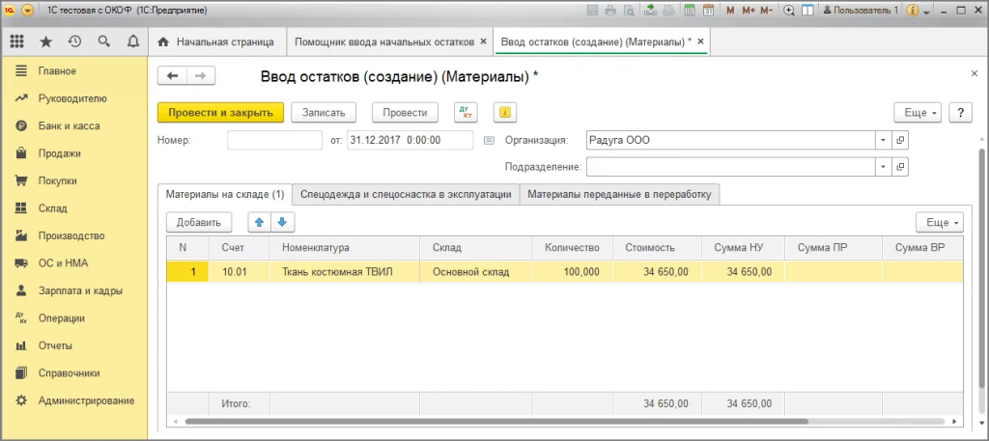The height and width of the screenshot is (441, 989).
Task: Open the calculator icon in title bar
Action: (690, 11)
